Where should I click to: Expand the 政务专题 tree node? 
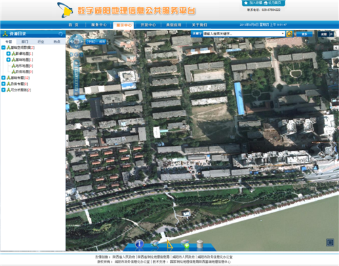pyautogui.click(x=3, y=84)
